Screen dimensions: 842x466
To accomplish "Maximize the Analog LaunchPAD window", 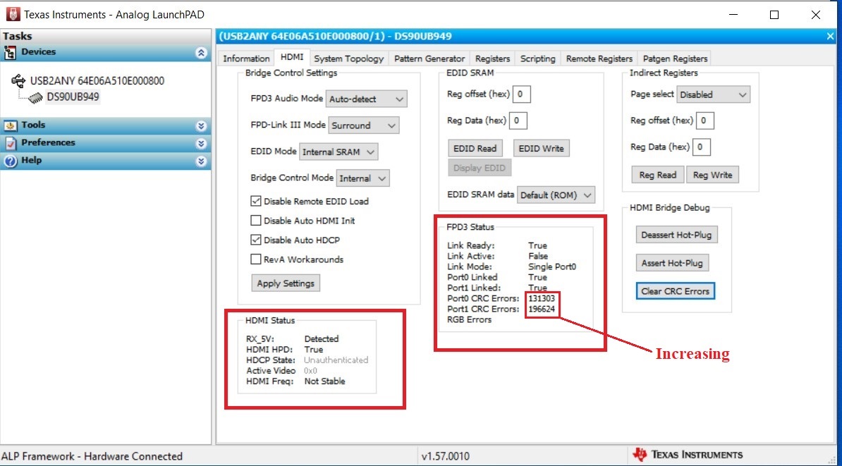I will [x=774, y=15].
